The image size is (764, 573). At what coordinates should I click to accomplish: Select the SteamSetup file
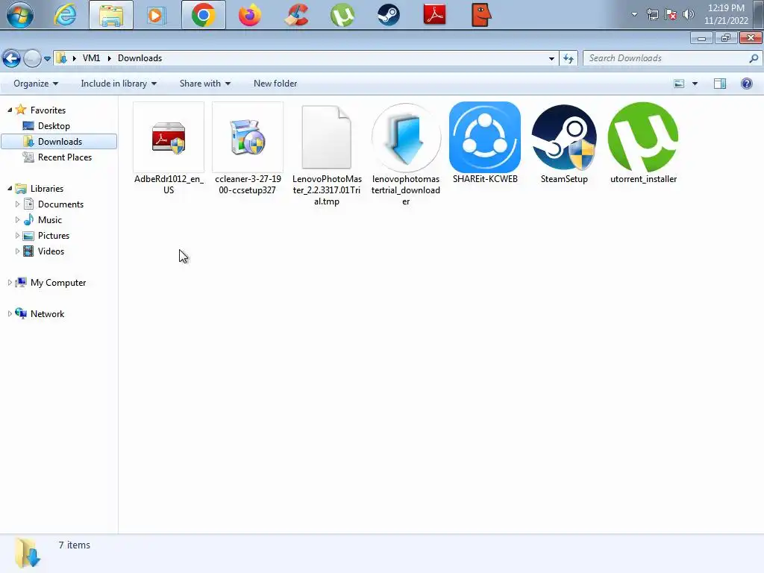[x=564, y=143]
